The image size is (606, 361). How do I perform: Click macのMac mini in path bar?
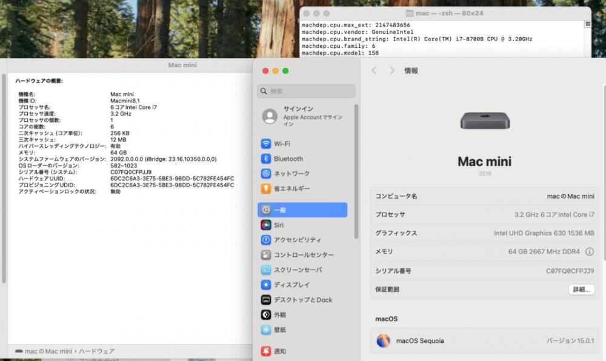coord(48,351)
